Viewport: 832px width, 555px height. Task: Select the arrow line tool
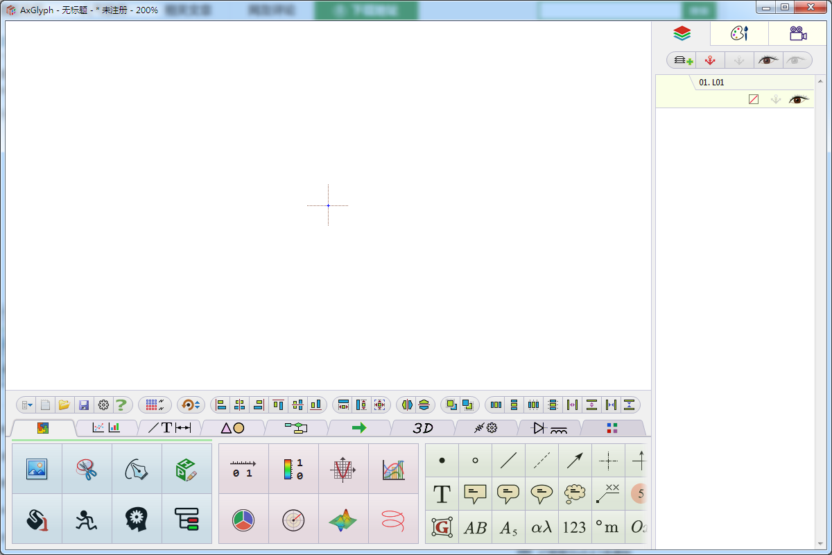coord(575,460)
